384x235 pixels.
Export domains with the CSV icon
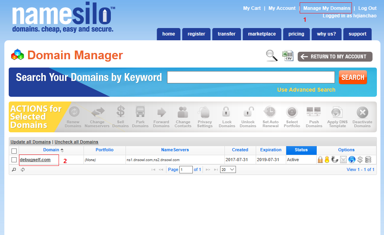(x=288, y=56)
